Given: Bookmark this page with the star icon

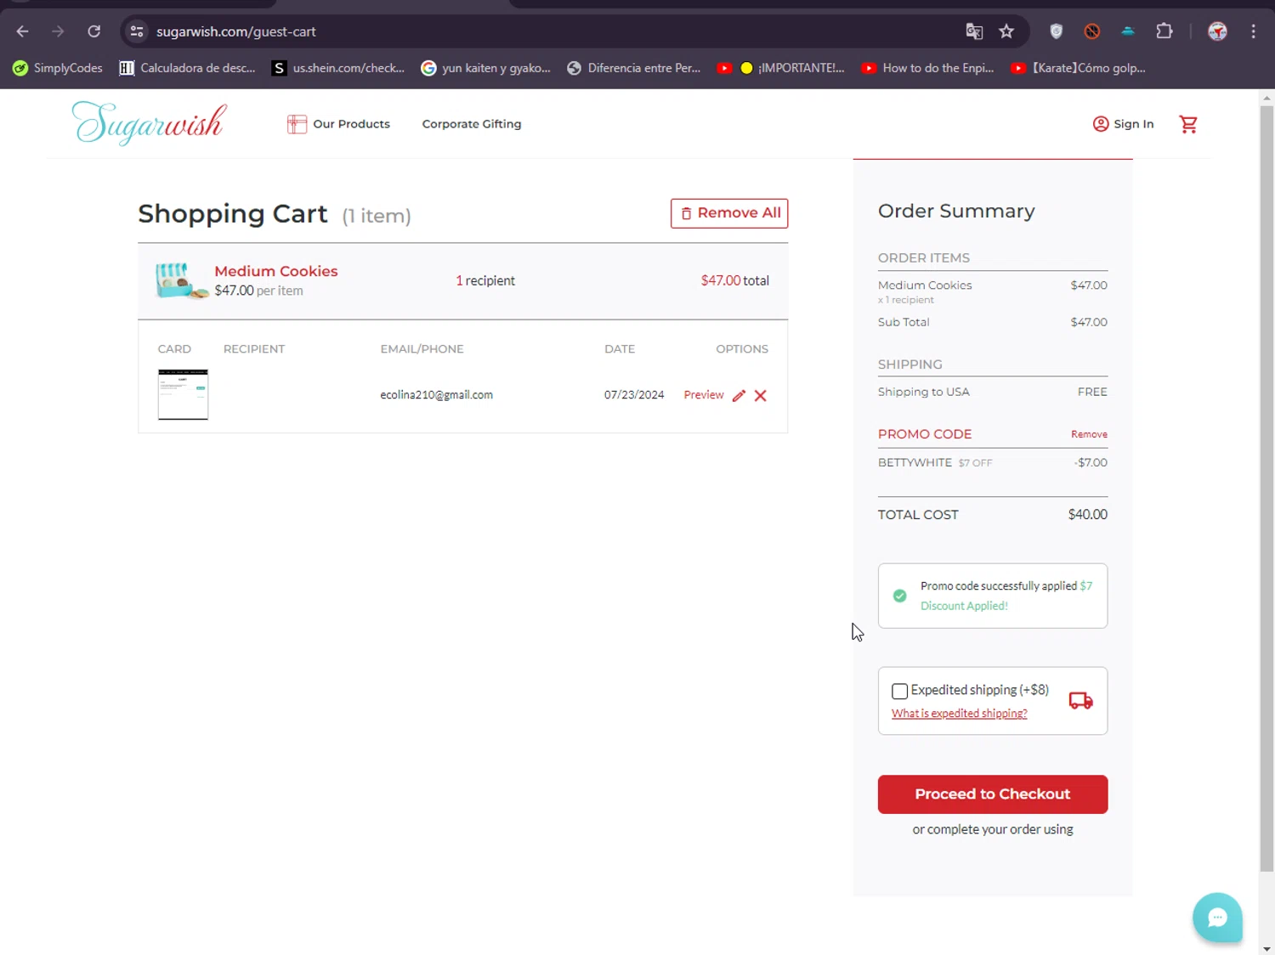Looking at the screenshot, I should pyautogui.click(x=1006, y=31).
